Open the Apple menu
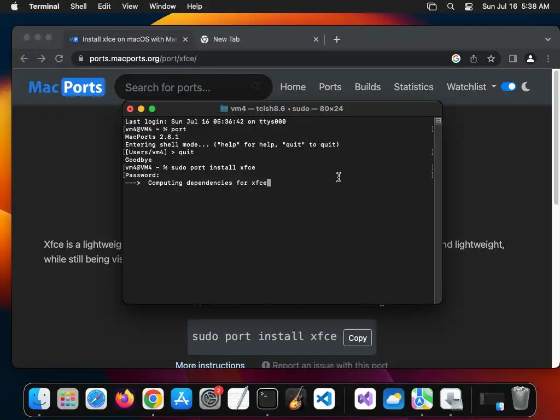This screenshot has height=420, width=560. [14, 6]
